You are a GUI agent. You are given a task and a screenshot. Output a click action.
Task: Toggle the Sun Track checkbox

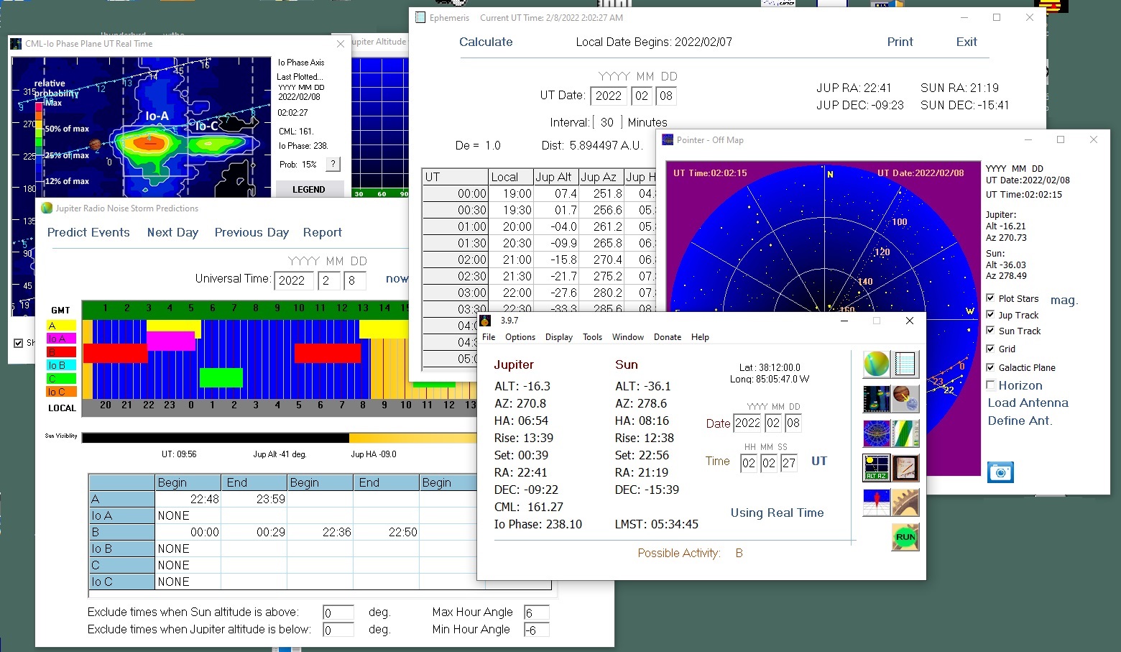990,331
